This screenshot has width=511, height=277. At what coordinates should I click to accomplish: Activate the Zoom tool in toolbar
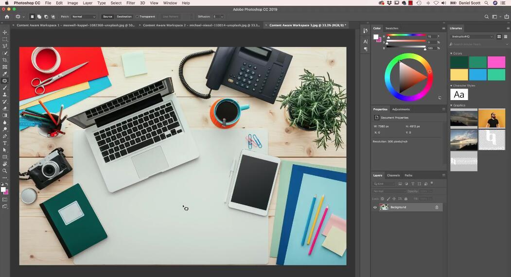tap(5, 171)
